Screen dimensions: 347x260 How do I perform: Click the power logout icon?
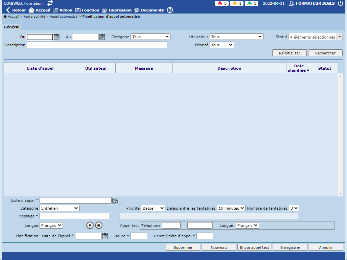(340, 3)
